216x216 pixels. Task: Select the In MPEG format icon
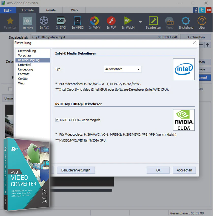coord(78,23)
